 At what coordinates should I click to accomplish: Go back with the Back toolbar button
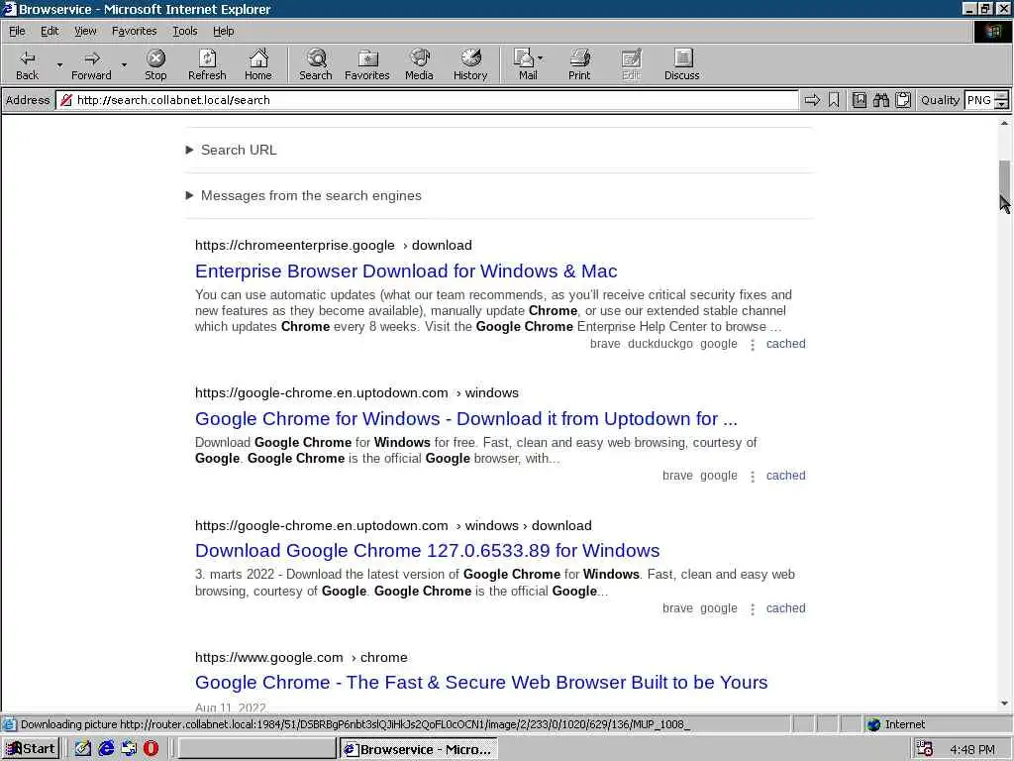(27, 64)
